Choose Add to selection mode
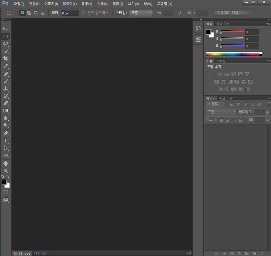The height and width of the screenshot is (256, 271). click(x=29, y=13)
